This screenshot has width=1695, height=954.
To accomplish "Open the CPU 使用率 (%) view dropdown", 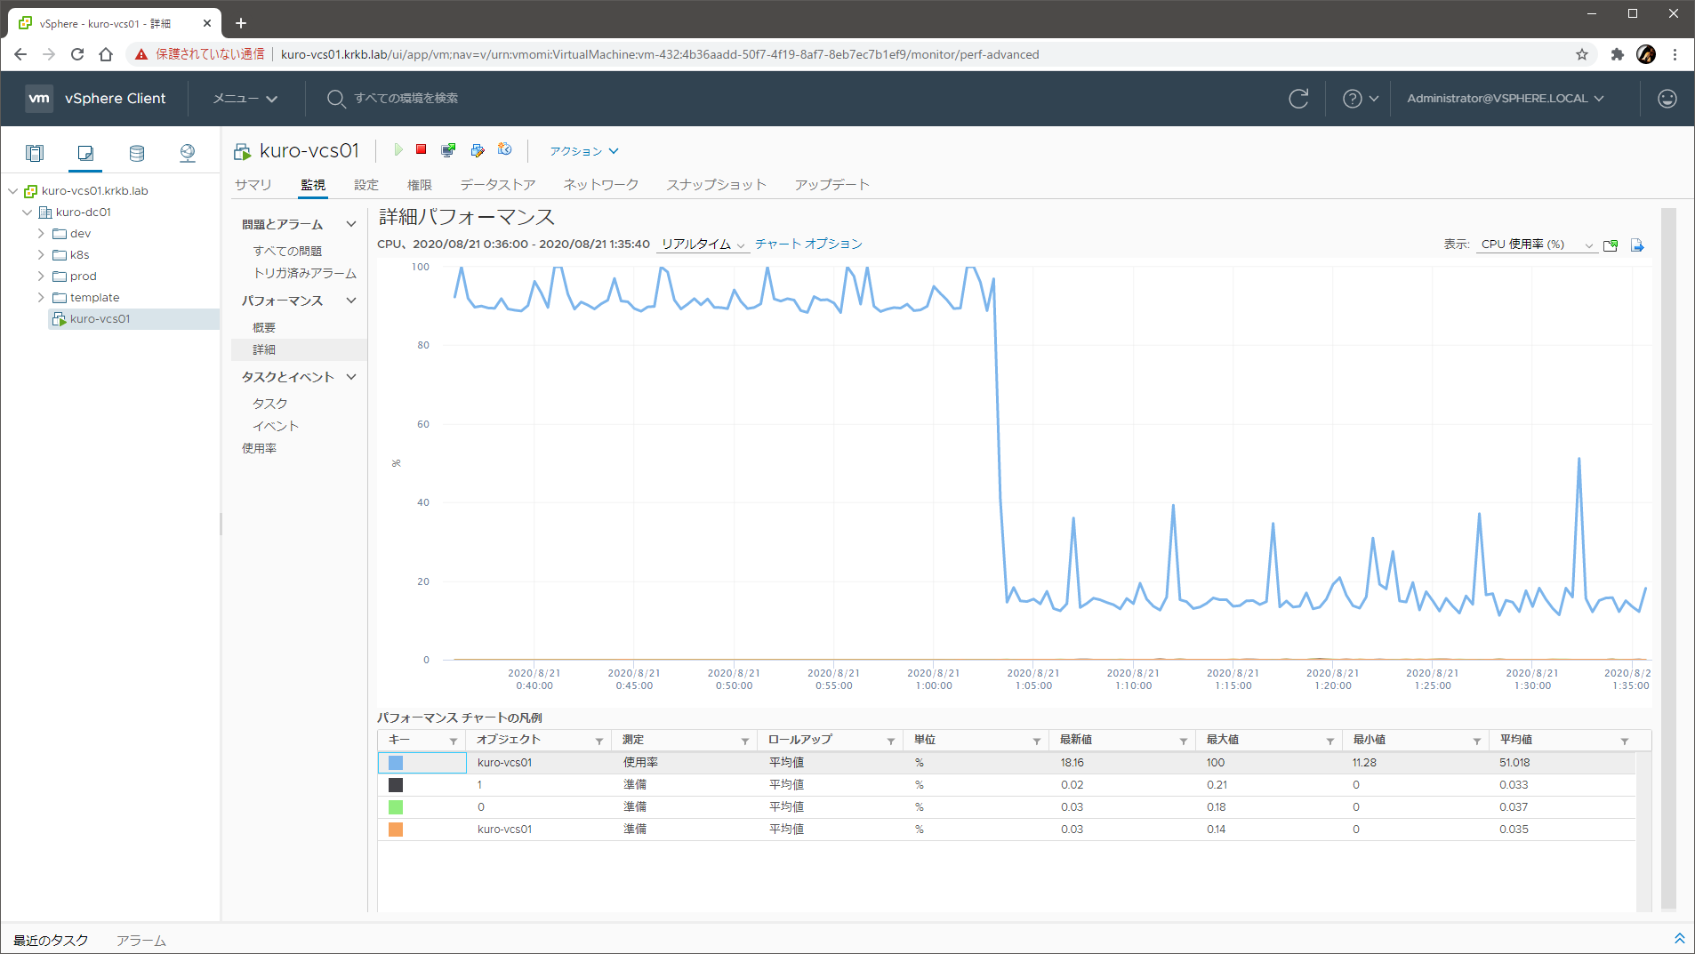I will (1536, 245).
